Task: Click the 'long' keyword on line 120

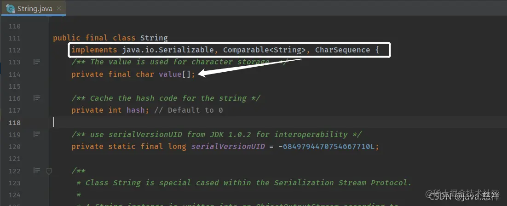Action: [177, 147]
